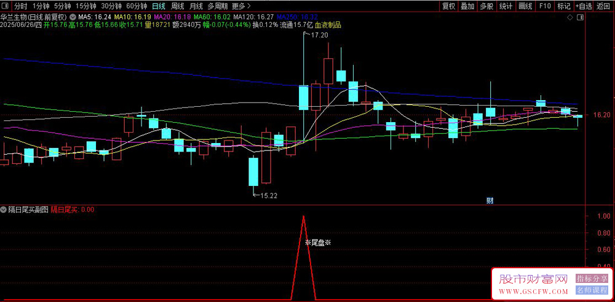The height and width of the screenshot is (302, 615).
Task: Click the ※尾盘※ signal annotation
Action: coord(318,243)
